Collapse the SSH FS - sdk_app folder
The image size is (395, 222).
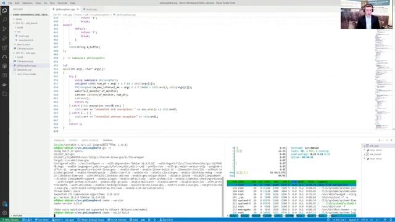25,53
